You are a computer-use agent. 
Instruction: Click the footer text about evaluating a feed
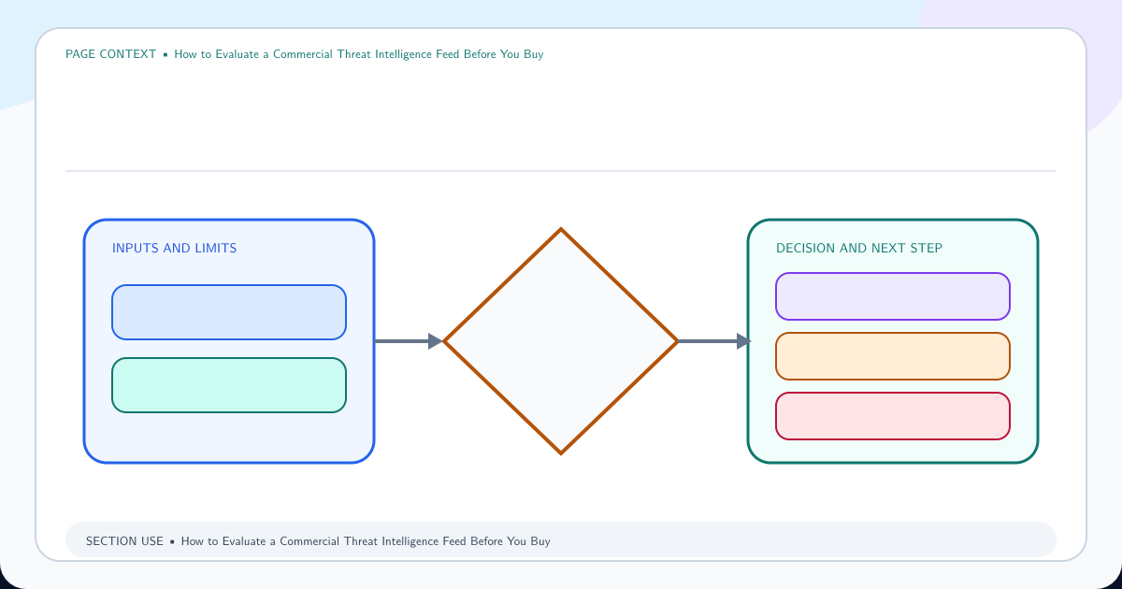[366, 541]
